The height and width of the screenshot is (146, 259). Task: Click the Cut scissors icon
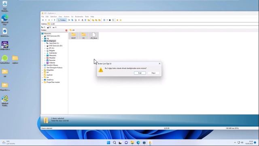pyautogui.click(x=69, y=20)
